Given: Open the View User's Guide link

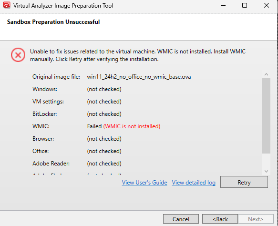Looking at the screenshot, I should click(144, 183).
